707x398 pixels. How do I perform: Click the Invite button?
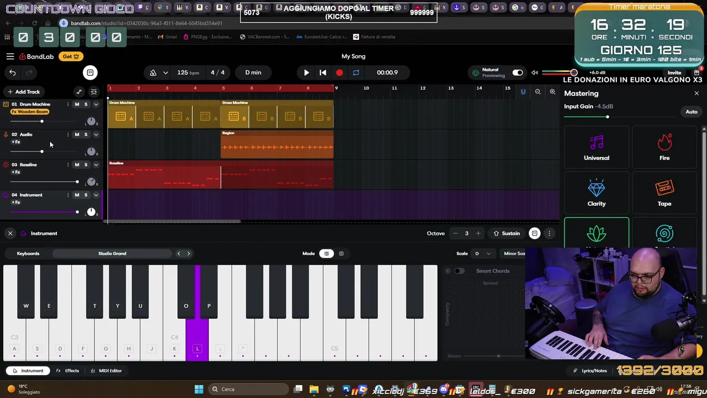[x=674, y=72]
